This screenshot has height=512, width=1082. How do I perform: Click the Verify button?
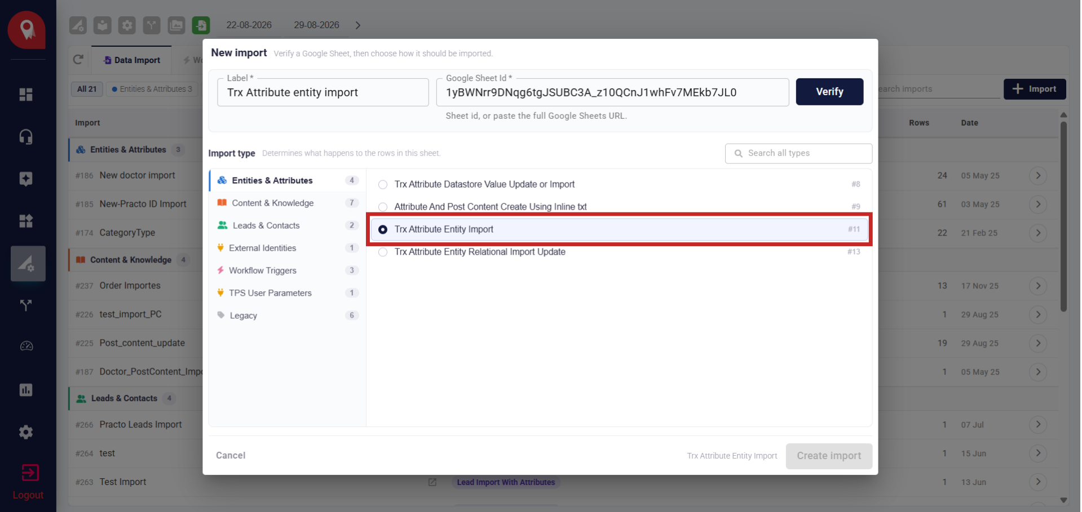tap(829, 92)
